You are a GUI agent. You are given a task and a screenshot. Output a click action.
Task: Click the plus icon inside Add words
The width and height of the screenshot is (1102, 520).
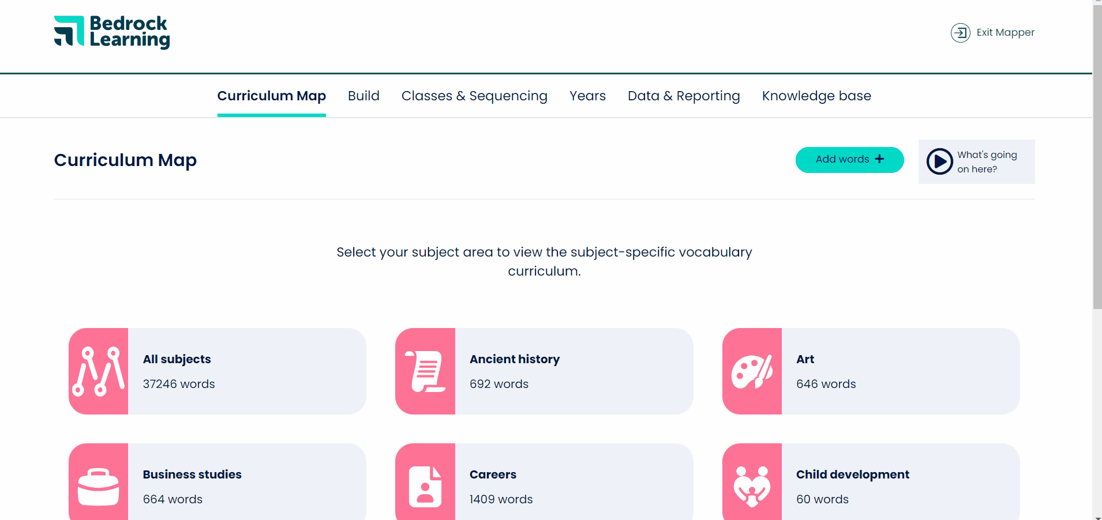(x=879, y=159)
